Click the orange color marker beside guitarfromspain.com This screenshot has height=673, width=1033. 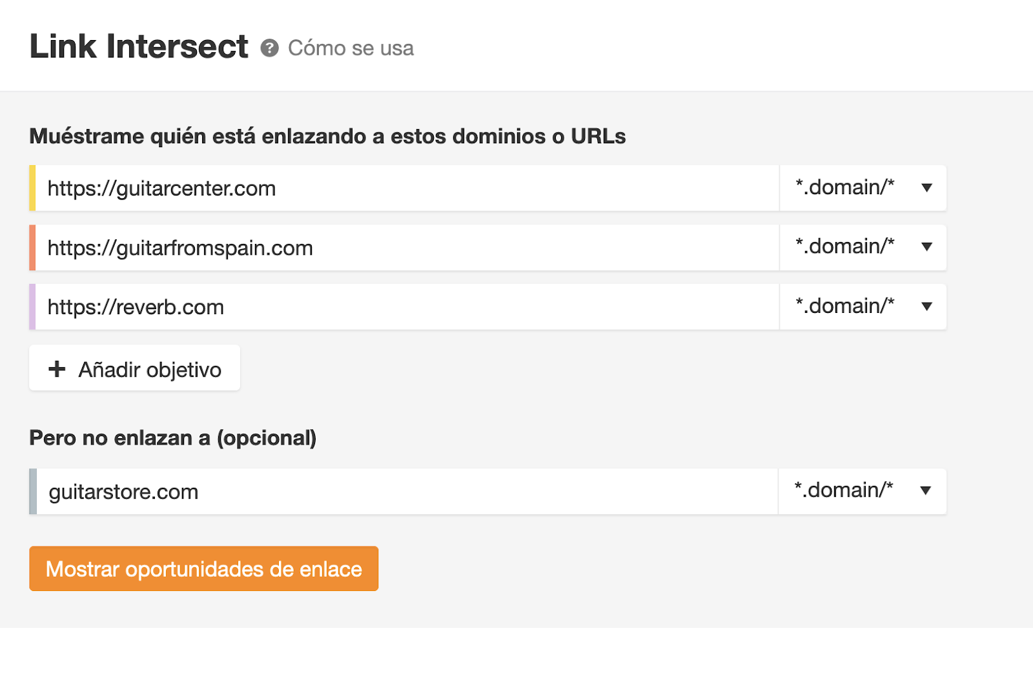point(32,248)
